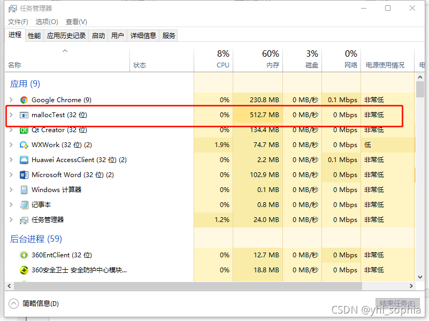Open the 查看(V) menu
429x321 pixels.
point(76,21)
